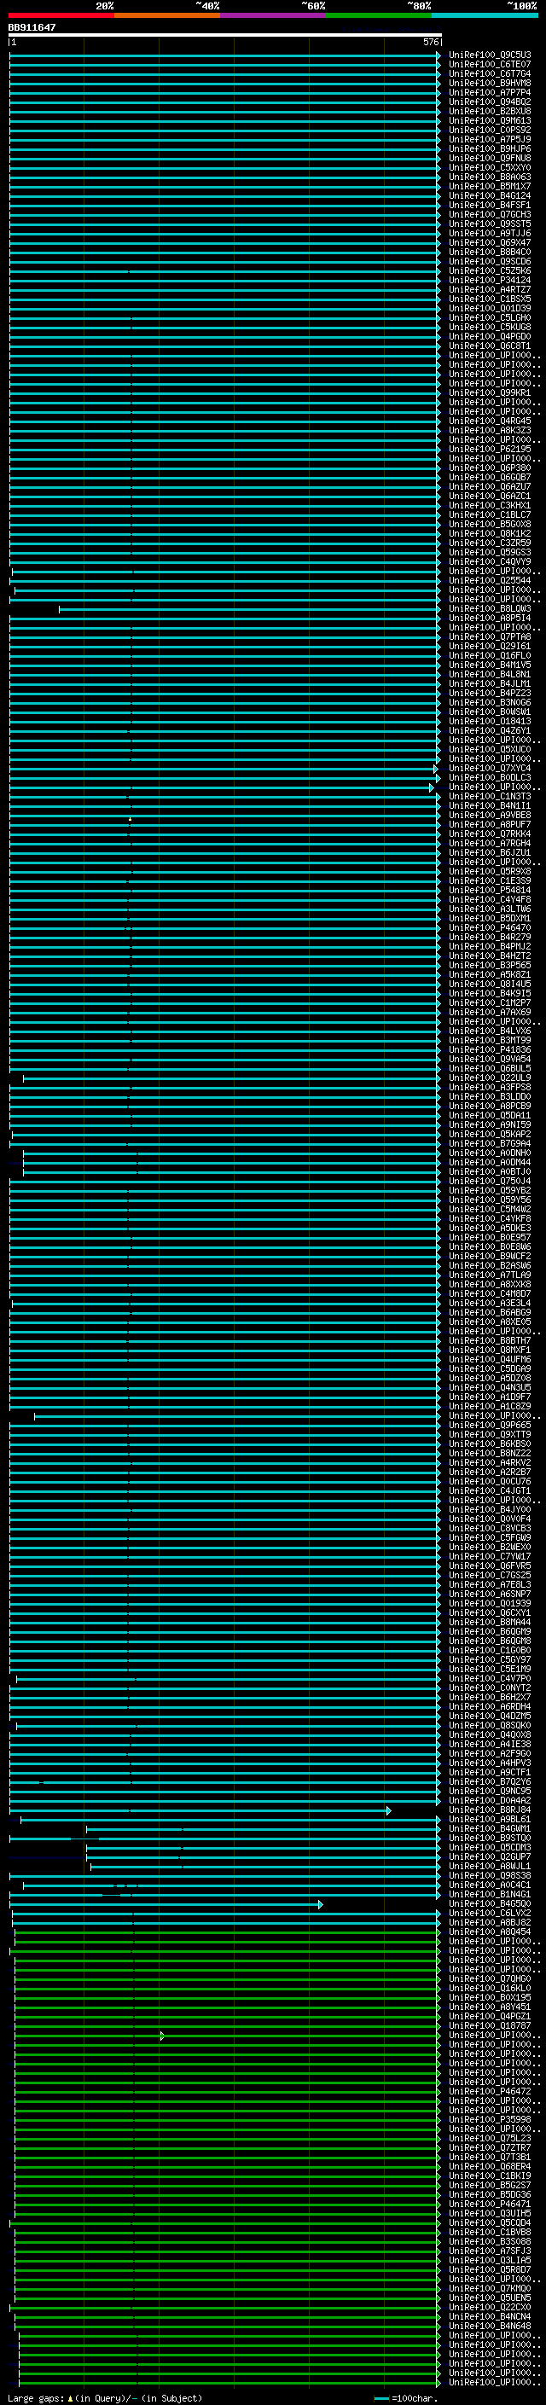This screenshot has width=546, height=2405.
Task: Select hit UniRef100_A4RTZ7
Action: click(490, 289)
